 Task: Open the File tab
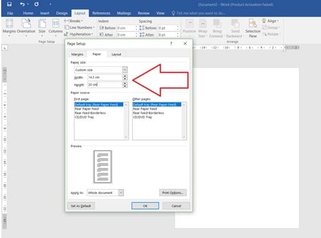click(10, 13)
